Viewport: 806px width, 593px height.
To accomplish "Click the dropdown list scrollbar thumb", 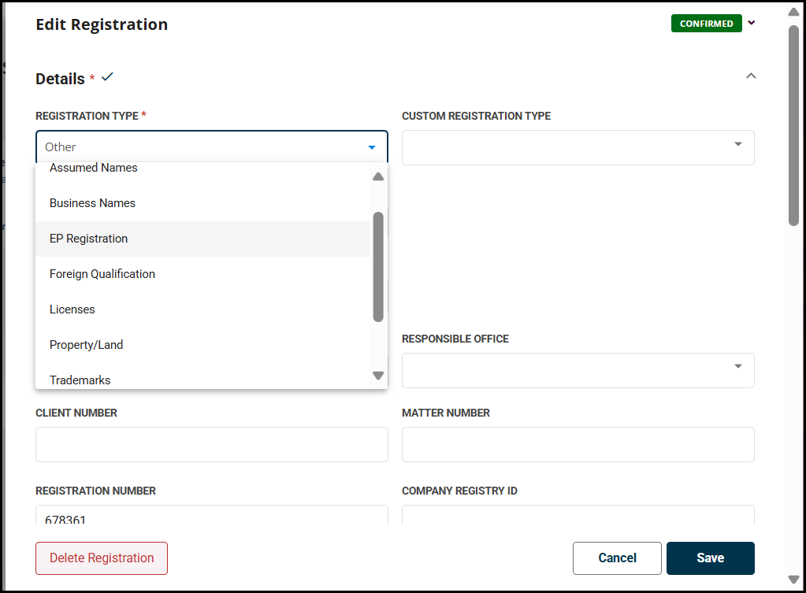I will coord(378,267).
